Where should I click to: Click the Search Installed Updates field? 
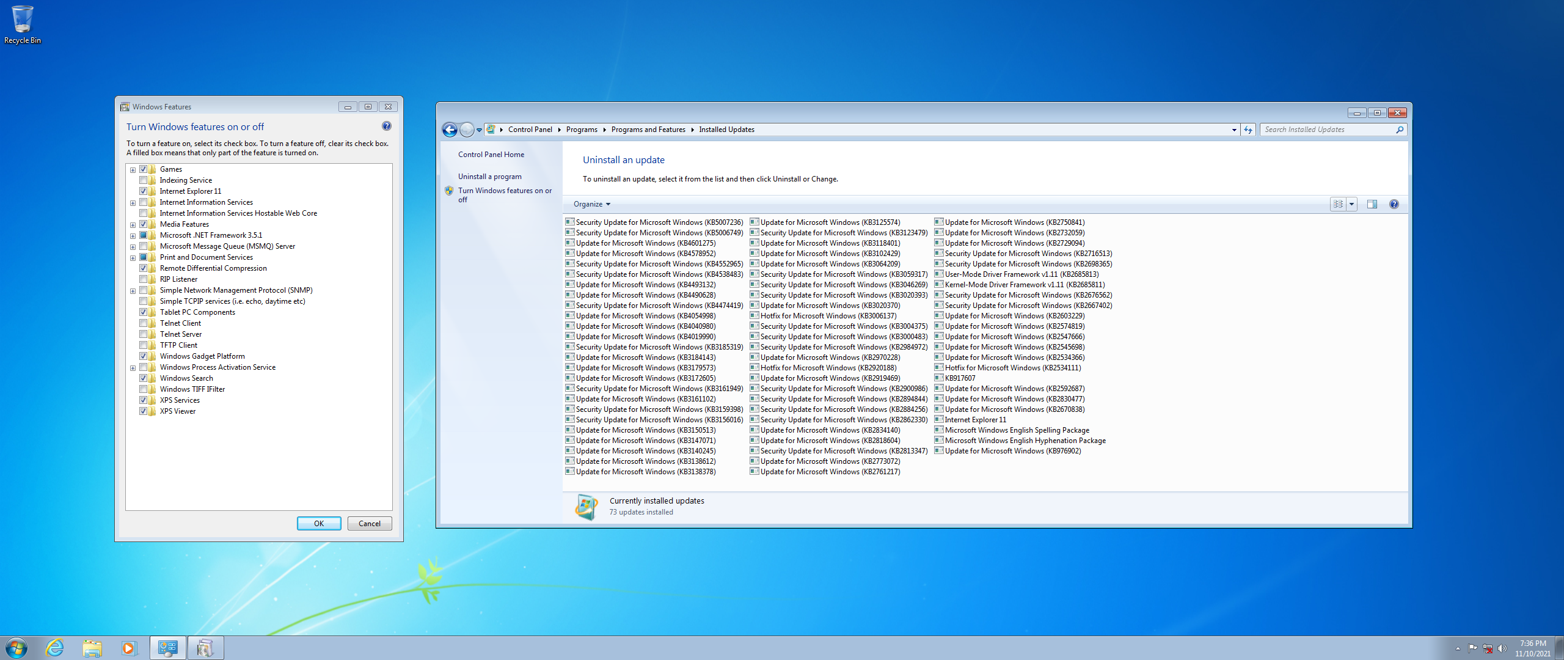(1329, 130)
